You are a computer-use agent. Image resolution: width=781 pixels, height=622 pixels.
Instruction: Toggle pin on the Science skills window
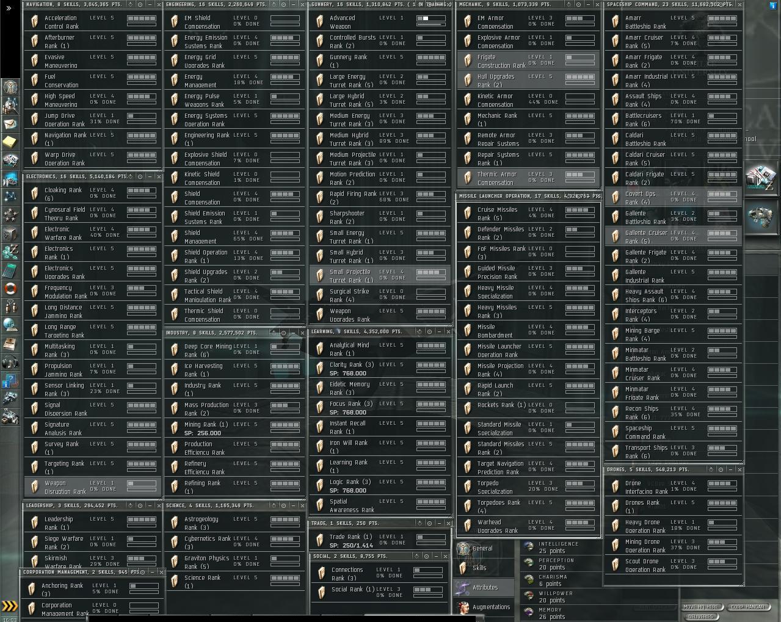pyautogui.click(x=274, y=505)
